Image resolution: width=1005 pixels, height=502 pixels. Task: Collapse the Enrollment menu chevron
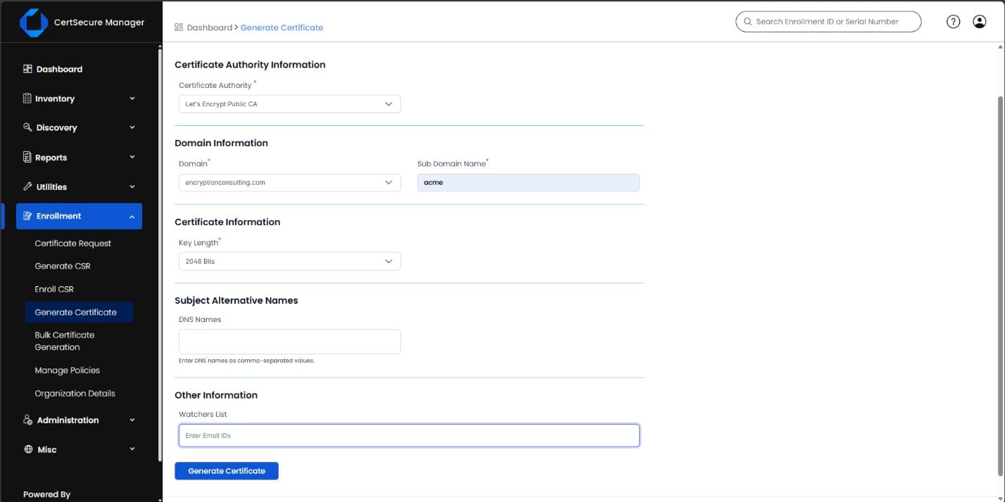(x=132, y=217)
